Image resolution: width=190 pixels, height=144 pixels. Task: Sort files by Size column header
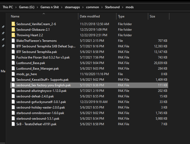tap(159, 16)
